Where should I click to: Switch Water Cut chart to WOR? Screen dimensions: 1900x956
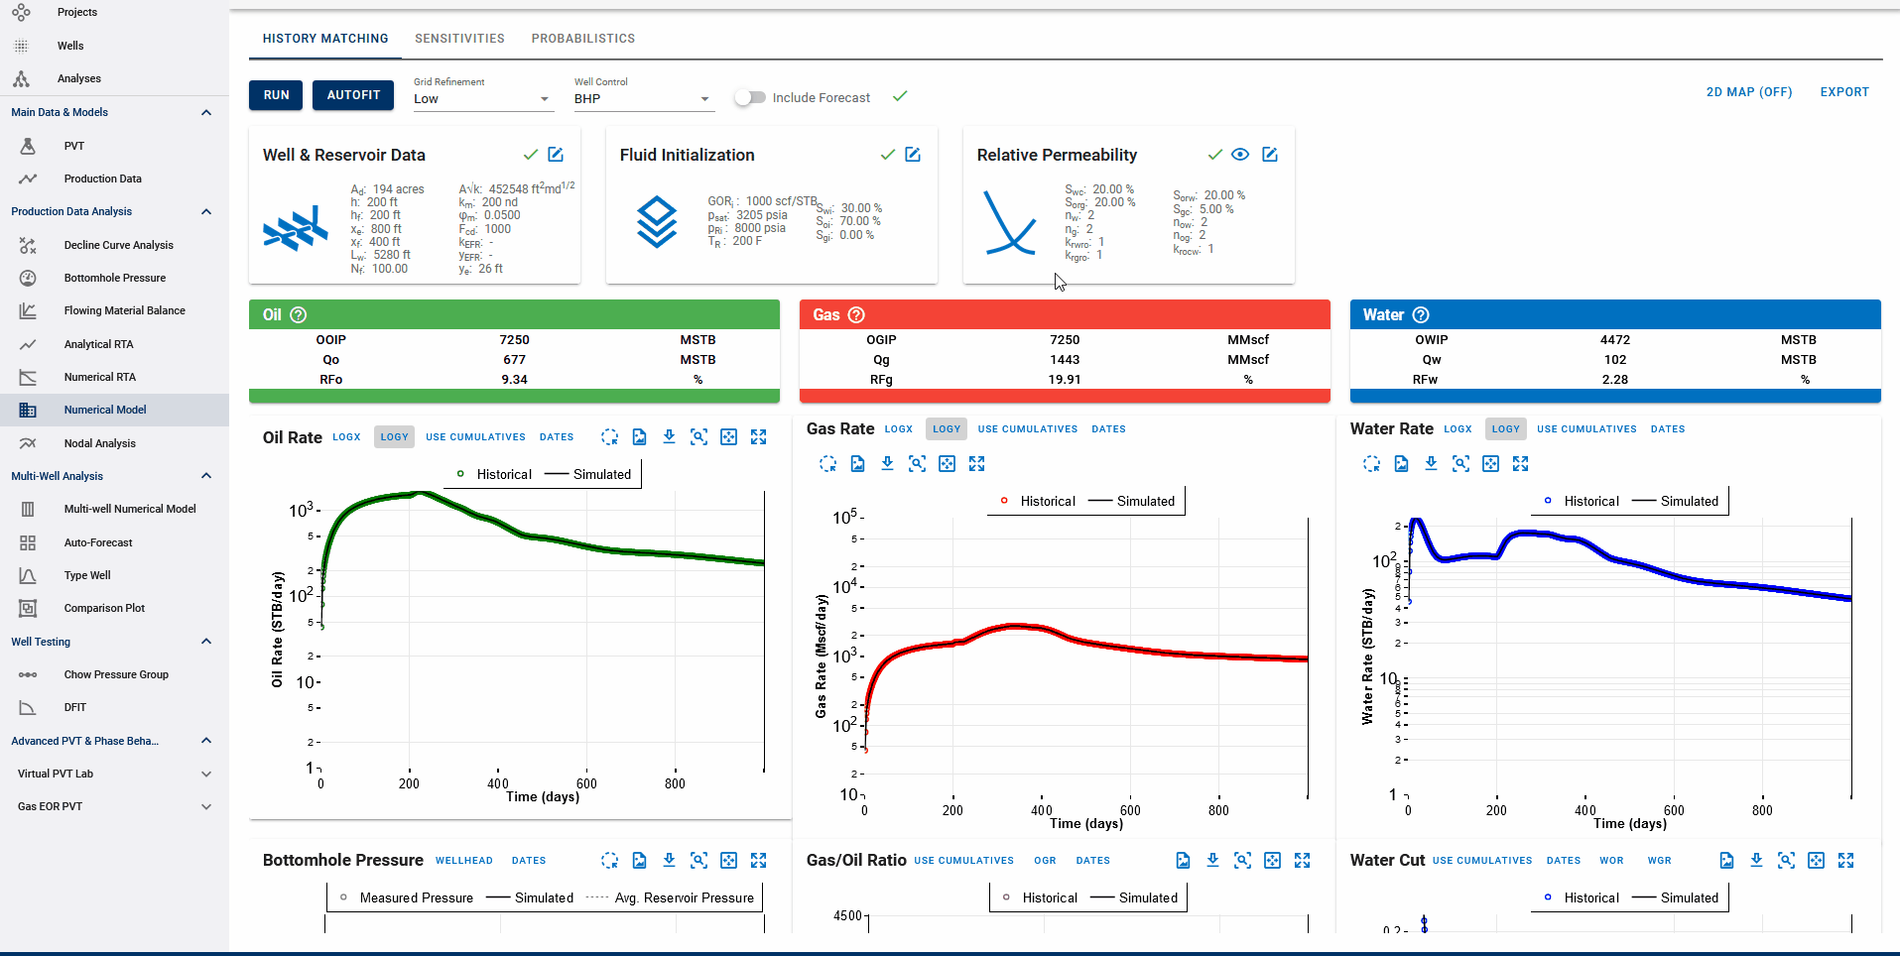pos(1611,861)
